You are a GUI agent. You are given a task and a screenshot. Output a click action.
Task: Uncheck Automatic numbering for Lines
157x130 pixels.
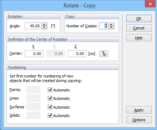(50, 98)
